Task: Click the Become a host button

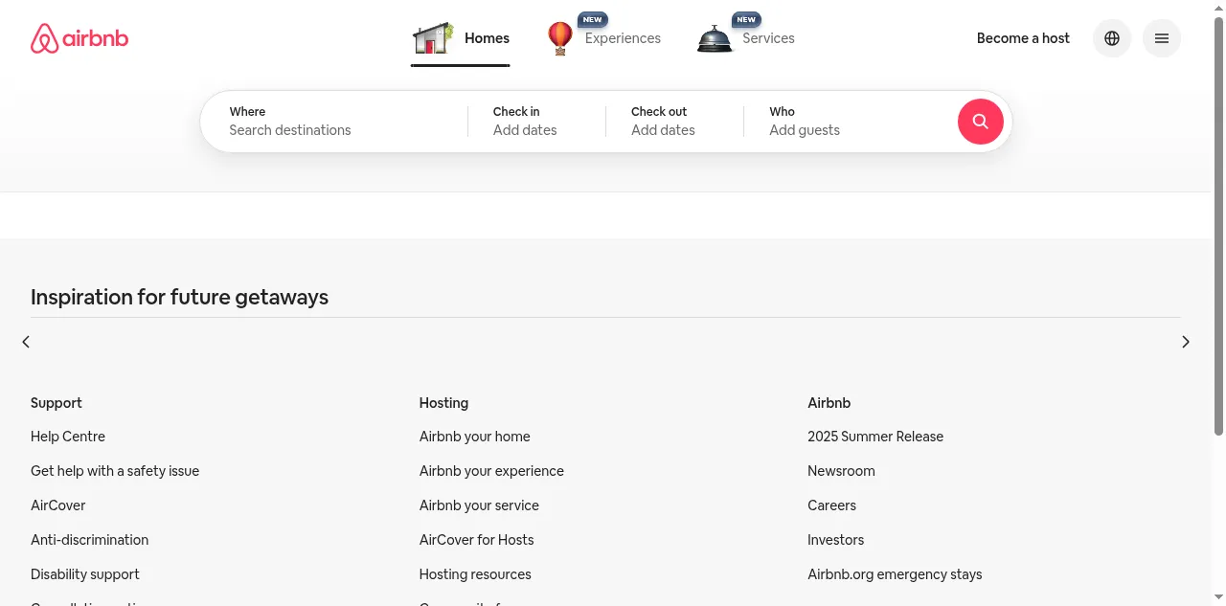Action: [1023, 38]
